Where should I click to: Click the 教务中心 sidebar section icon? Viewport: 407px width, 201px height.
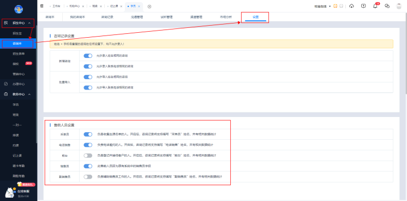[6, 94]
